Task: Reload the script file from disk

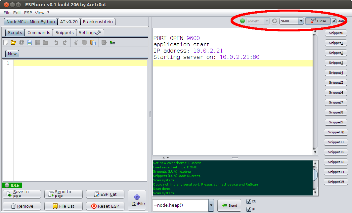Action: 21,42
